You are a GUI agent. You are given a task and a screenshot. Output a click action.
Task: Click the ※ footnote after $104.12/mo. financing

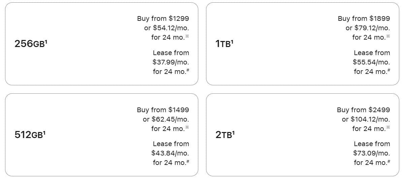click(x=388, y=127)
